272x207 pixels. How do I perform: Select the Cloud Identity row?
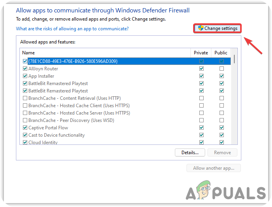(x=127, y=142)
